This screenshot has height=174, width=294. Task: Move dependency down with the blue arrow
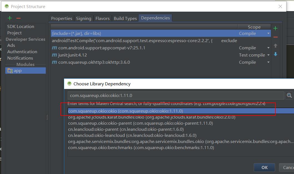pyautogui.click(x=275, y=54)
